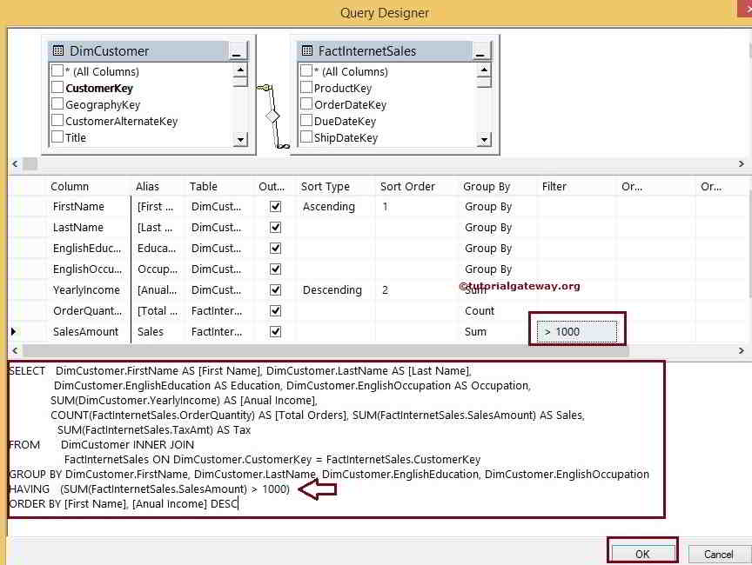Click the FactInternetSales table title bar

[385, 50]
